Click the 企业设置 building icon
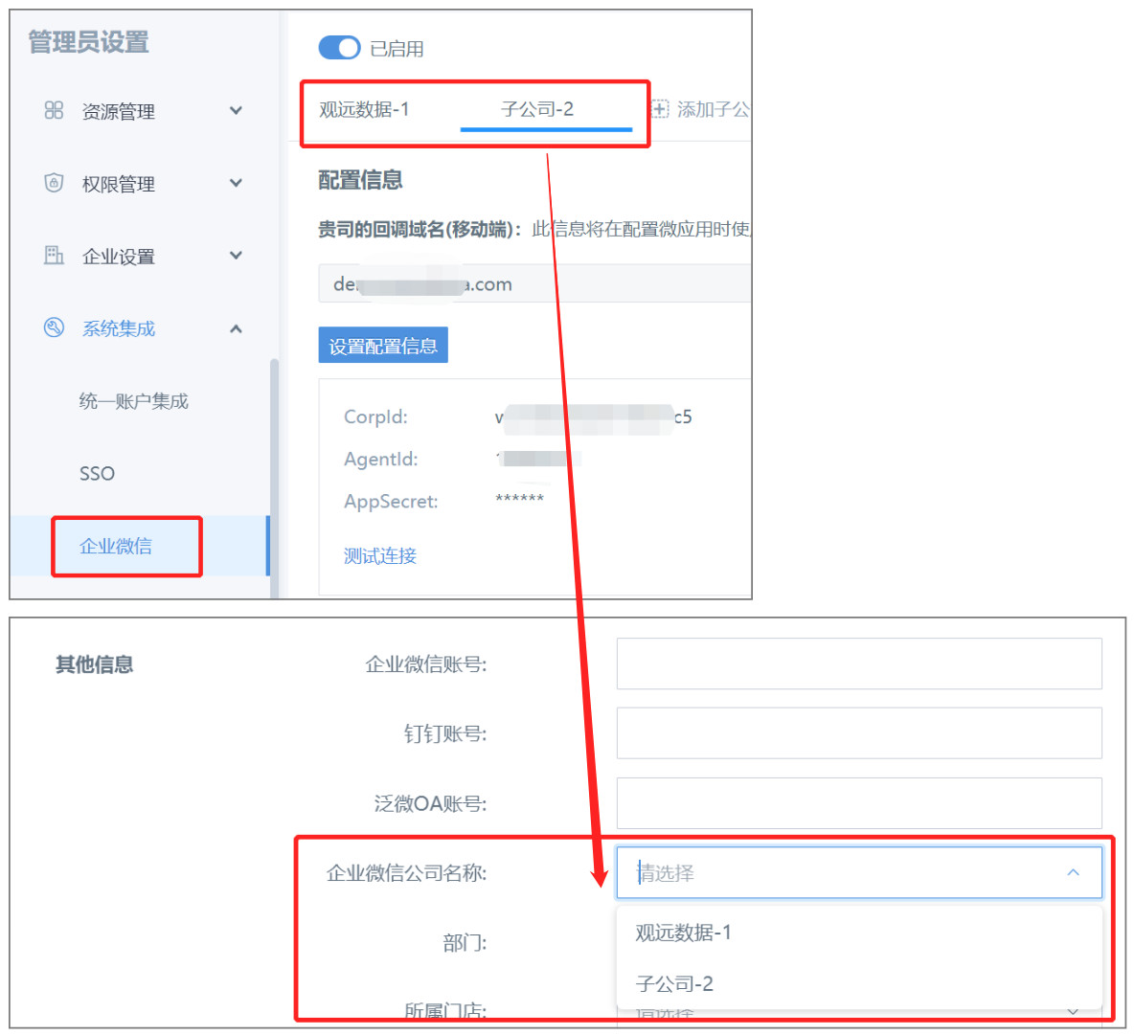This screenshot has width=1135, height=1035. [54, 255]
